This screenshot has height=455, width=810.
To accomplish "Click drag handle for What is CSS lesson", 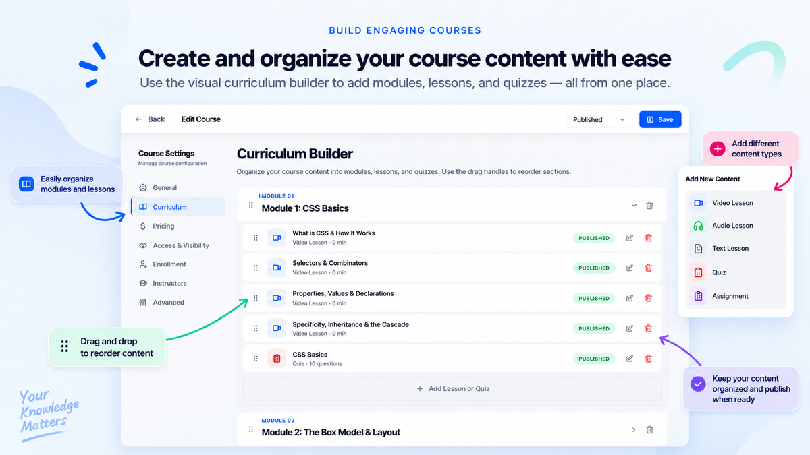I will 255,238.
